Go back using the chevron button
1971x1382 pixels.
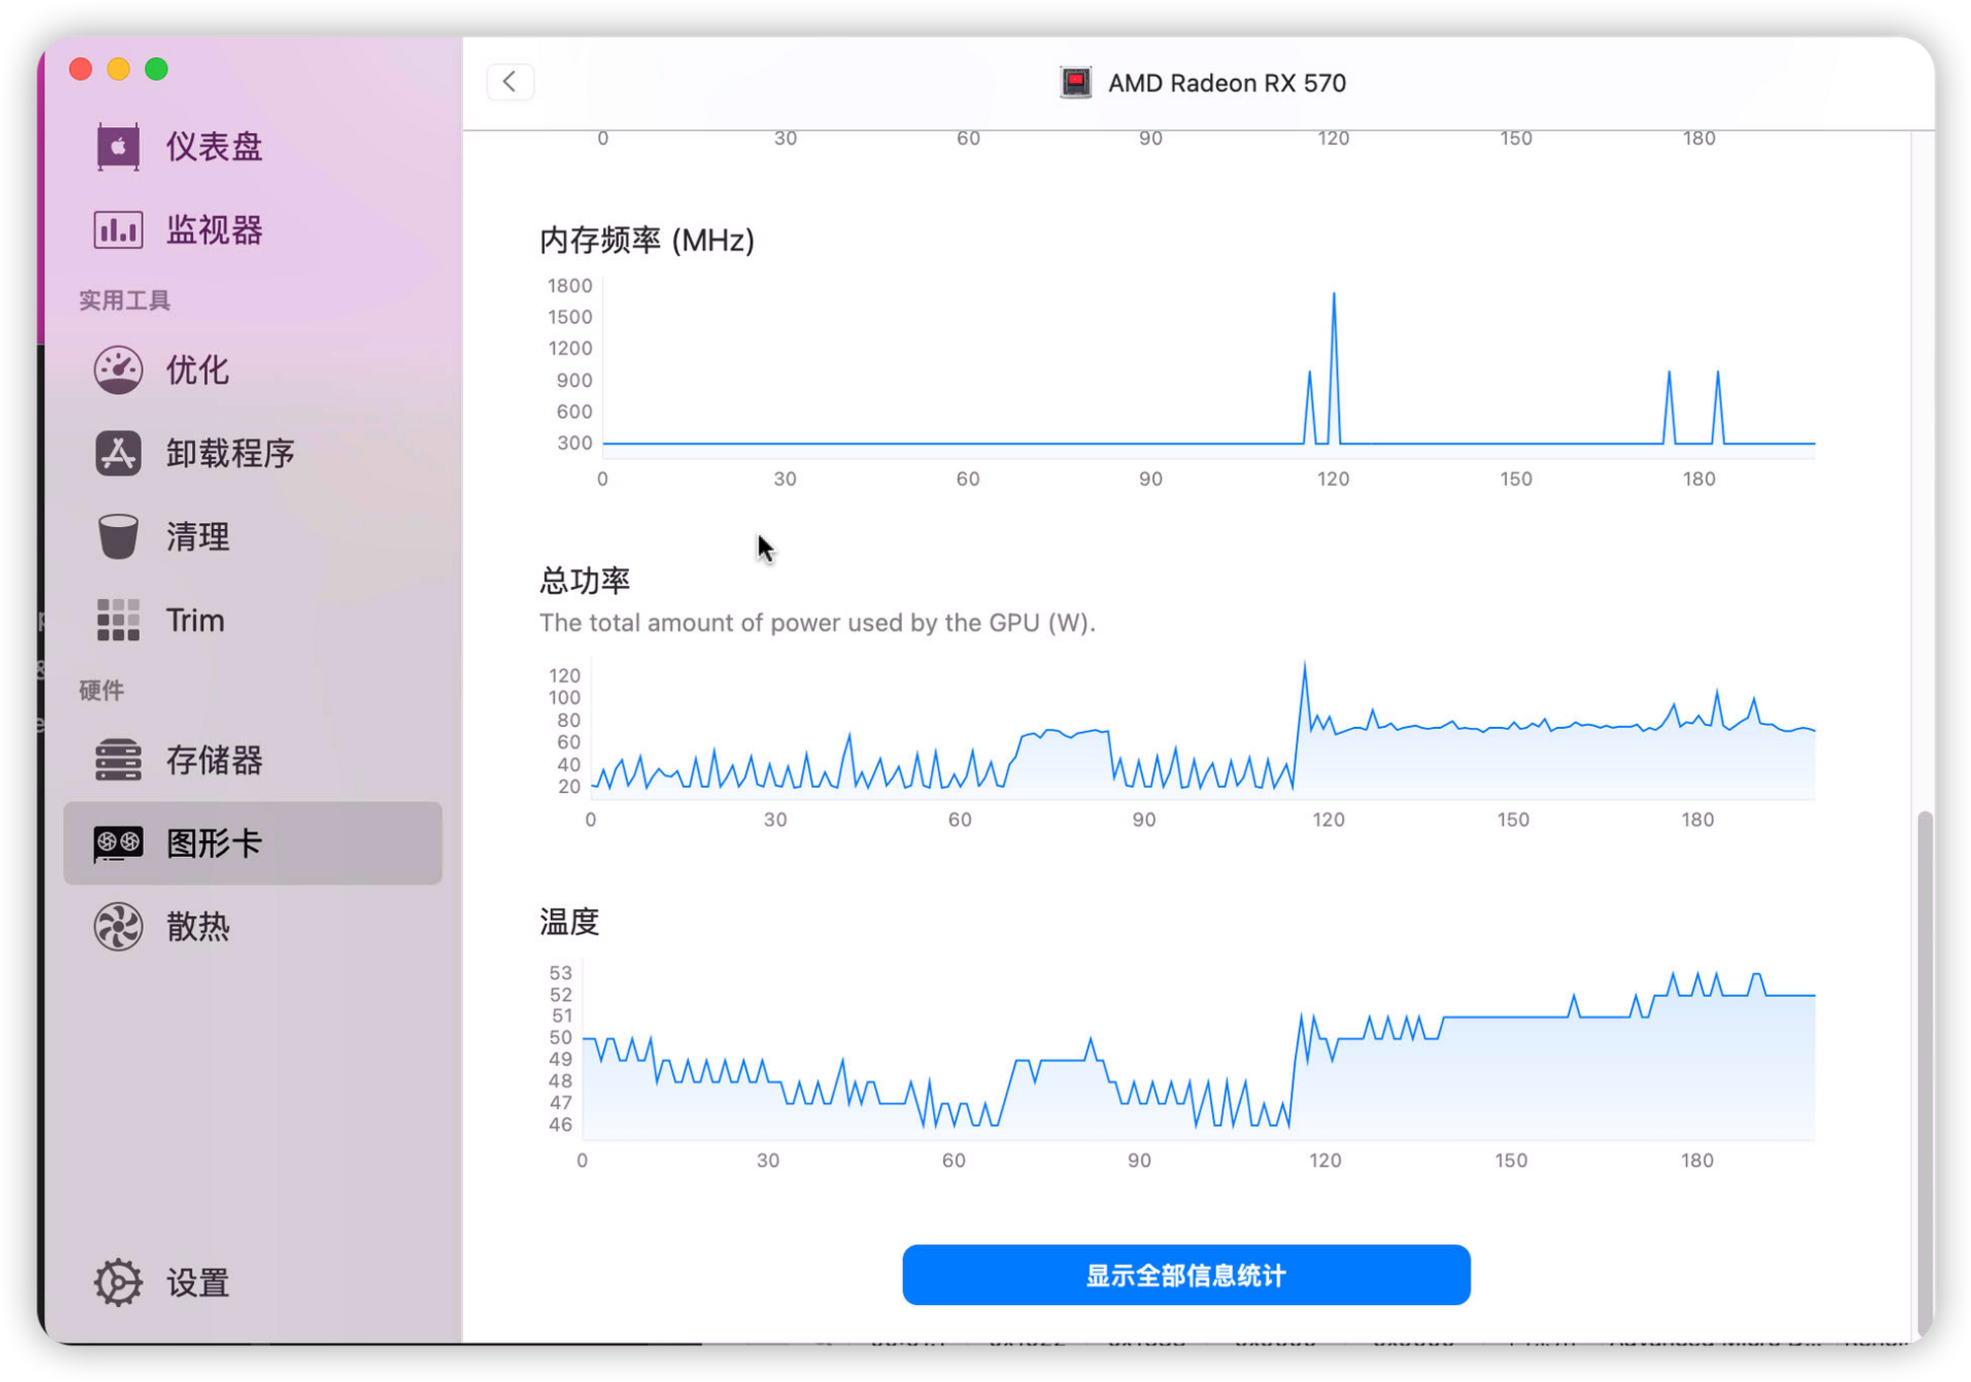coord(510,82)
